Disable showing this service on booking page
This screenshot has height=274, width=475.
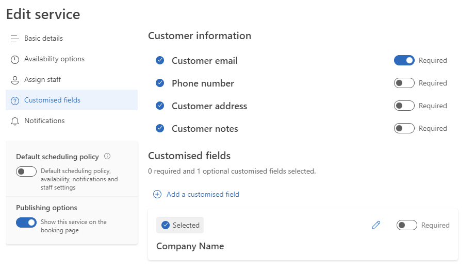(26, 222)
